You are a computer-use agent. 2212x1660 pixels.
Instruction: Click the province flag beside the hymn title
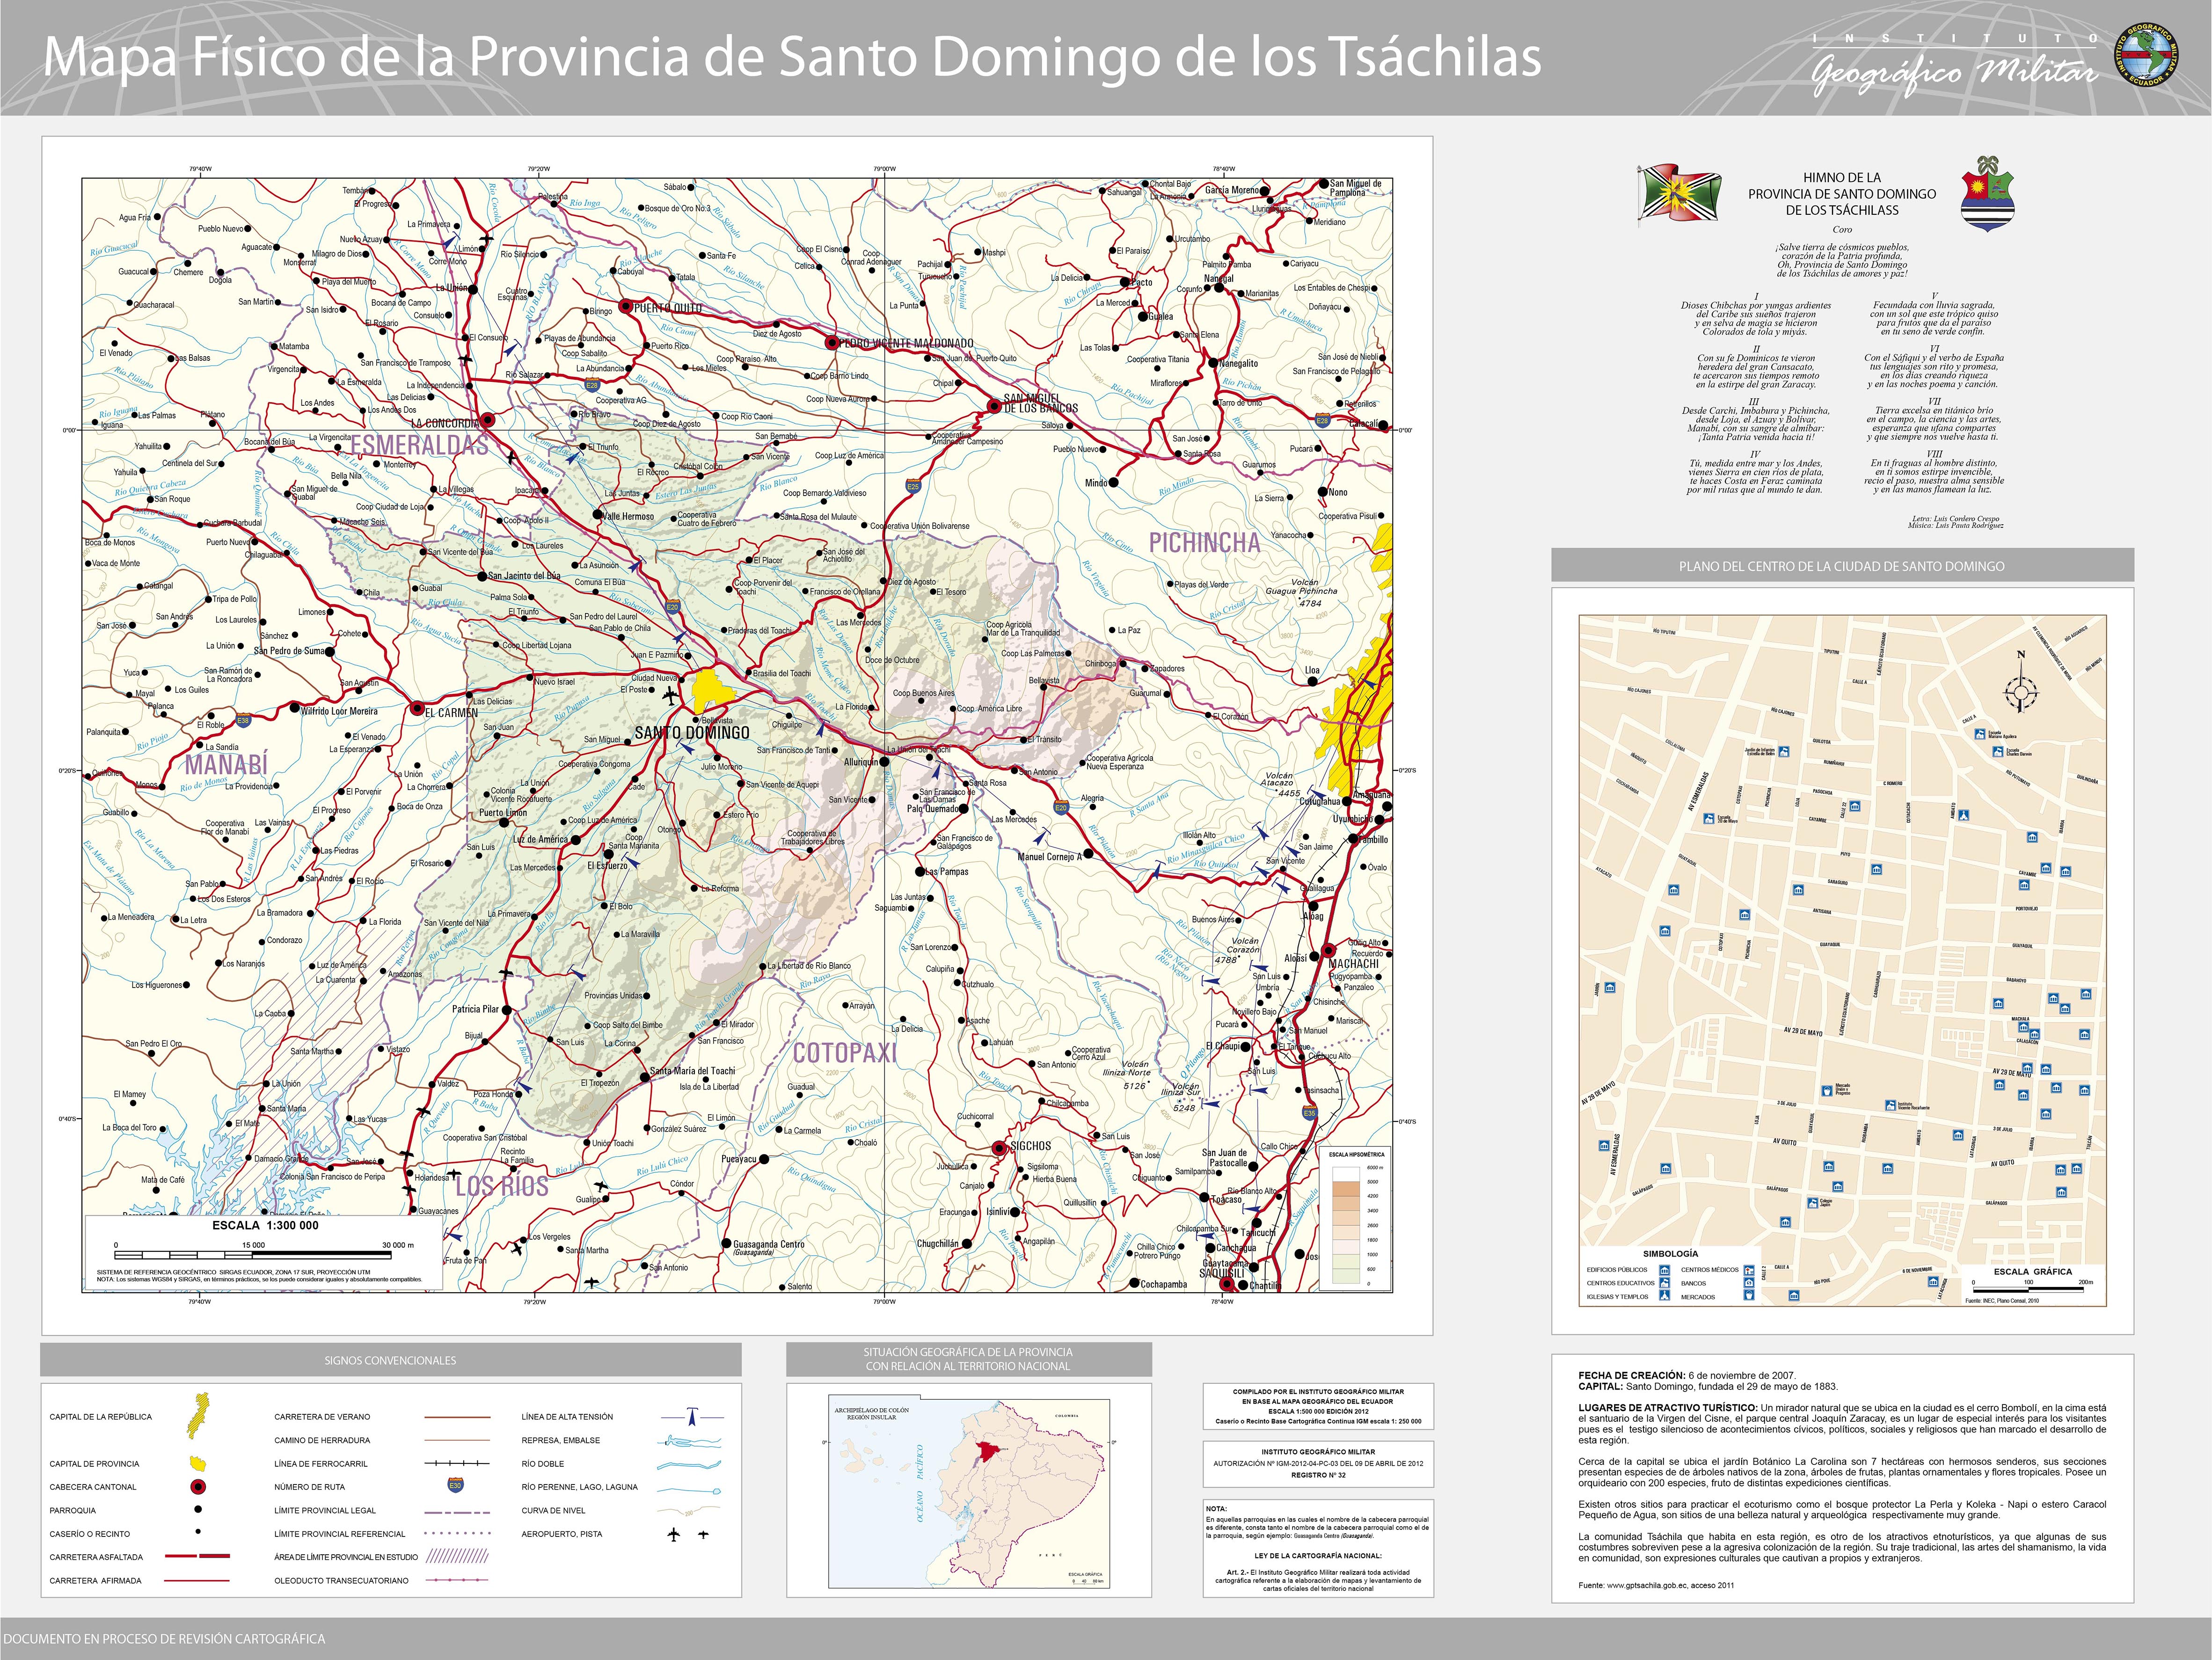1680,194
